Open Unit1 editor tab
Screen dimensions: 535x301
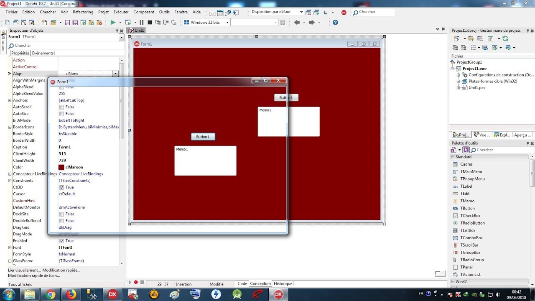tap(136, 31)
